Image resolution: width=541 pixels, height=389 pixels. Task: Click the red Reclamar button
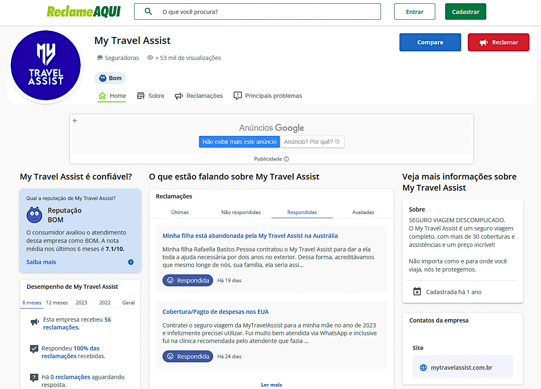point(499,42)
